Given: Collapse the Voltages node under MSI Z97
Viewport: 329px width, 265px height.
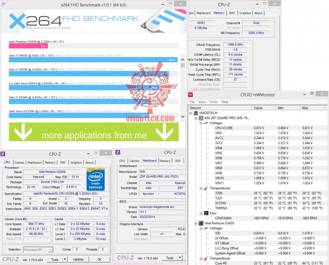Looking at the screenshot, I should click(x=201, y=124).
